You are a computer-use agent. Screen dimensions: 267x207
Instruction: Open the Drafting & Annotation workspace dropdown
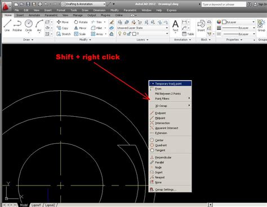(x=83, y=4)
